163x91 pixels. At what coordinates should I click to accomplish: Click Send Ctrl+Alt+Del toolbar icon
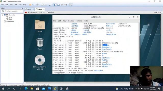click(37, 5)
